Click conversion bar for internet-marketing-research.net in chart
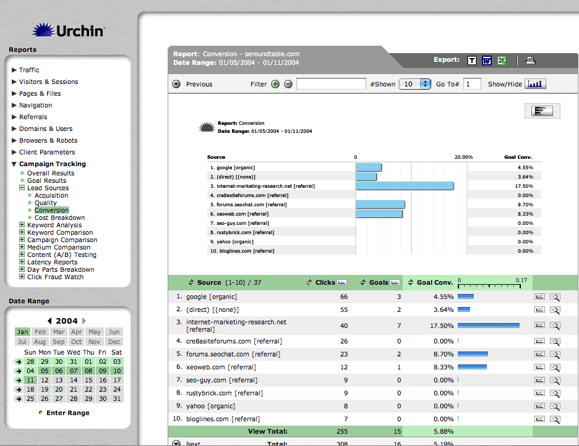This screenshot has width=579, height=446. click(x=405, y=186)
